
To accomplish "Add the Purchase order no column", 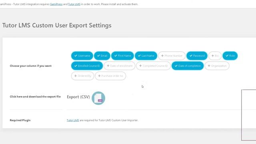I will click(x=110, y=76).
